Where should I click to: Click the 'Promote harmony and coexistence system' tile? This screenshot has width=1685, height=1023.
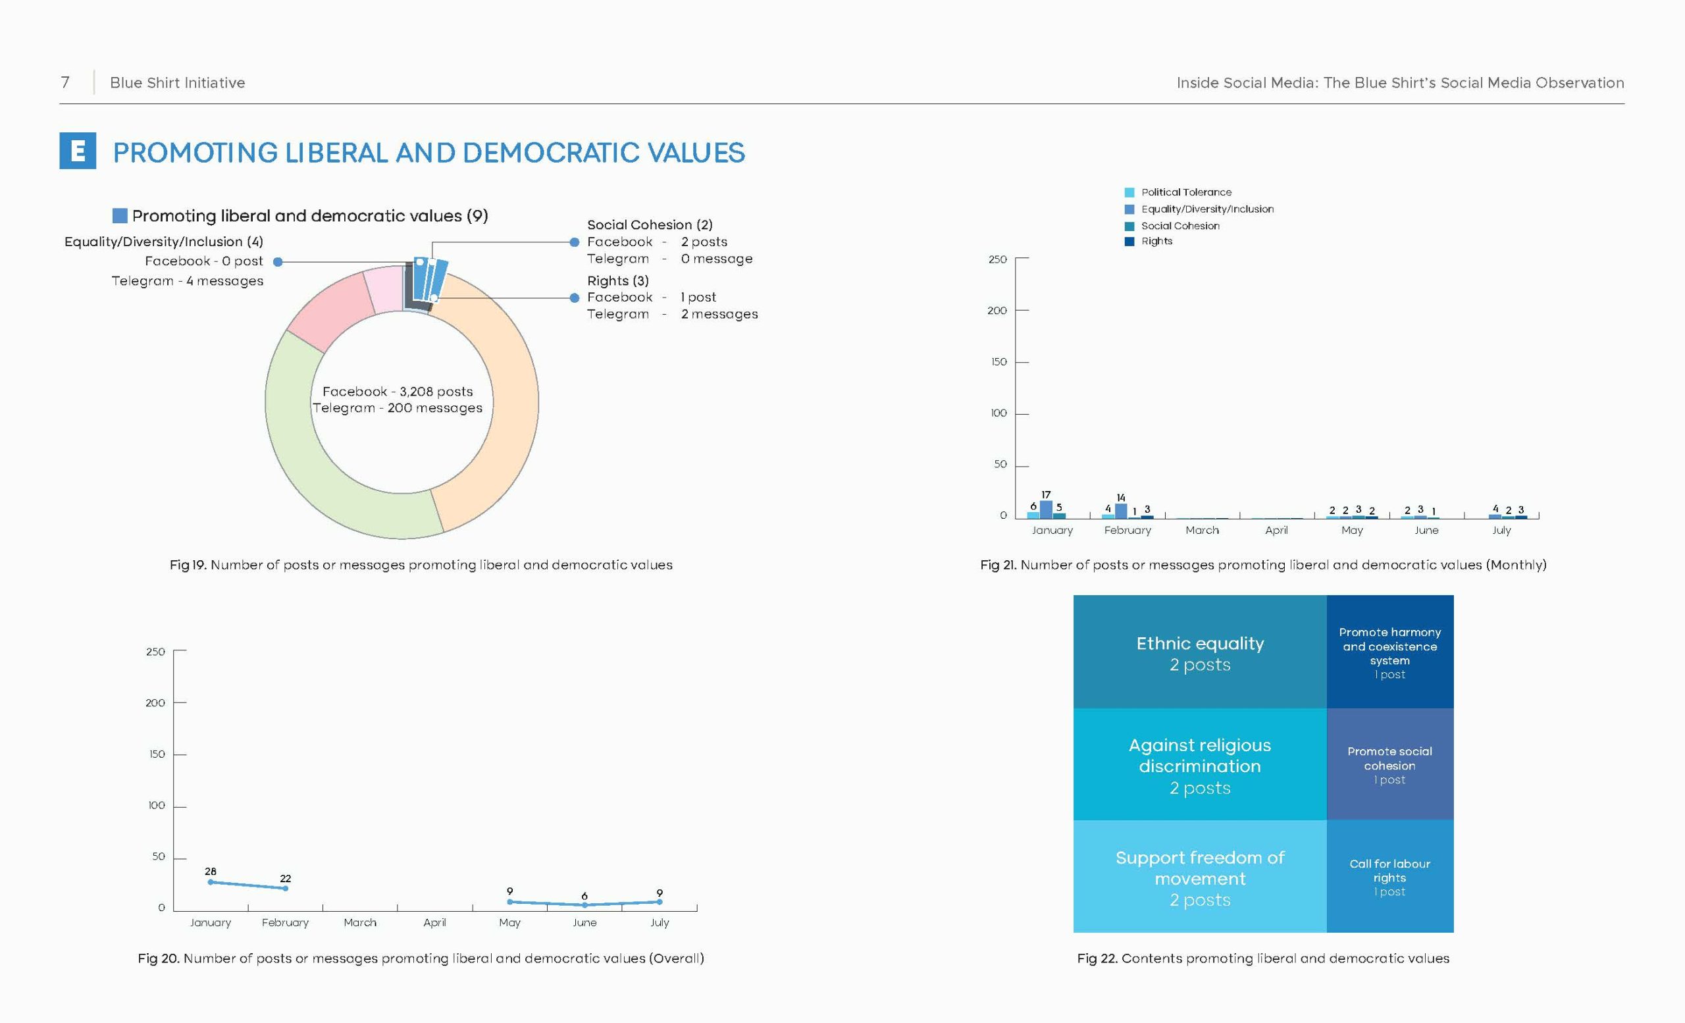coord(1390,652)
